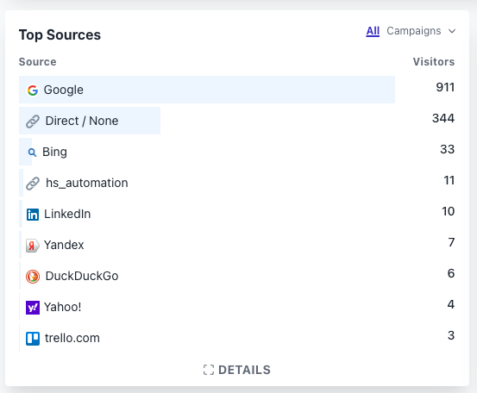The image size is (477, 393).
Task: Select the hs_automation source
Action: [87, 183]
